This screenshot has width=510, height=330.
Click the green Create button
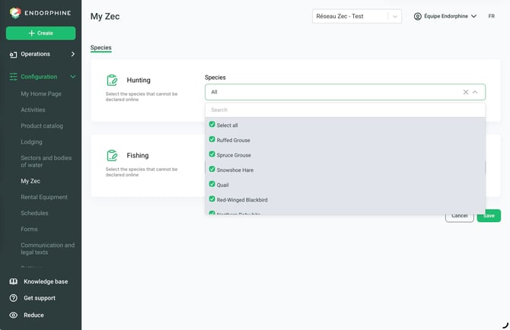[40, 33]
